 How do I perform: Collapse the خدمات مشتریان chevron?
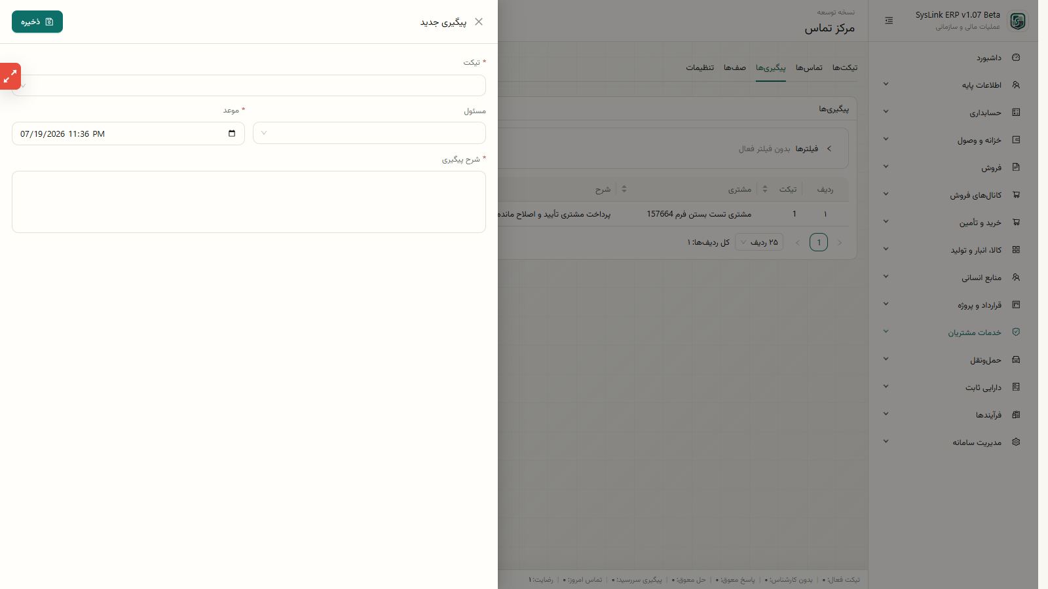pyautogui.click(x=886, y=332)
